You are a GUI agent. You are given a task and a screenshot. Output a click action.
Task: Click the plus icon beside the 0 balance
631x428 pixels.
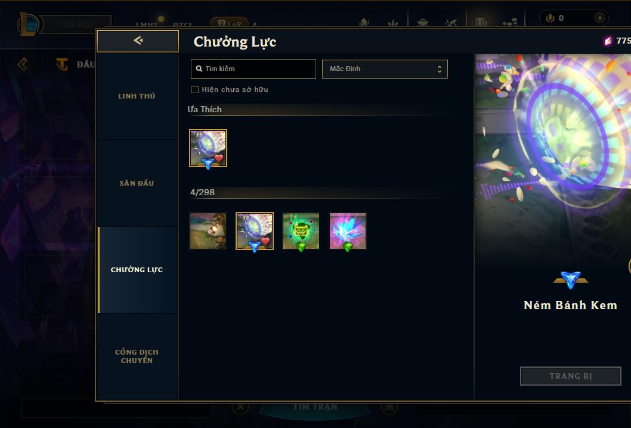pos(599,18)
